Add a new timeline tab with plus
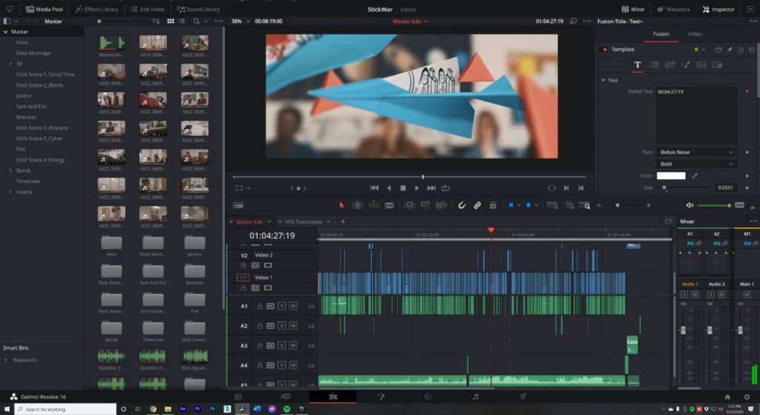Image resolution: width=760 pixels, height=415 pixels. 343,222
